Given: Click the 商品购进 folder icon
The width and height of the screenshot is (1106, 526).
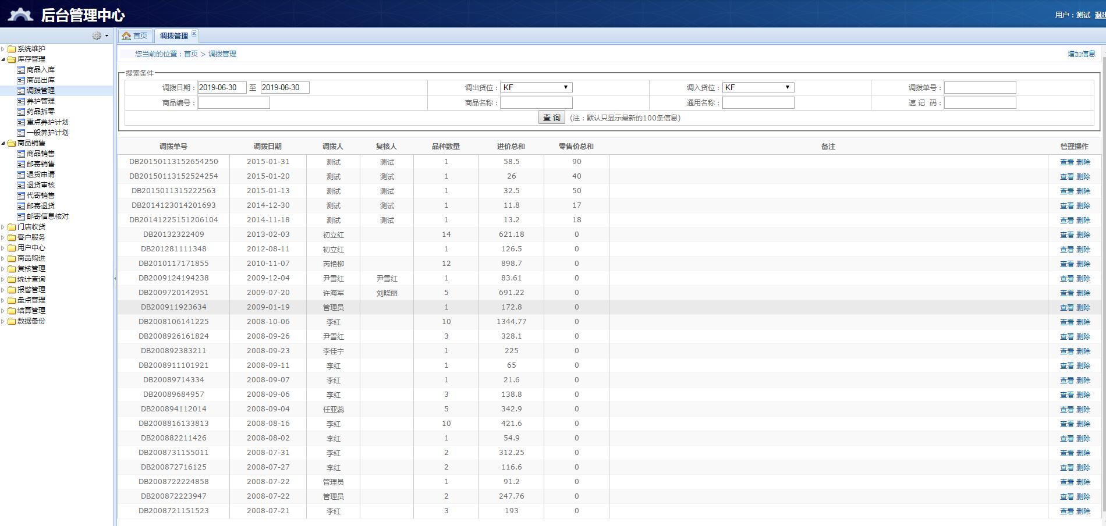Looking at the screenshot, I should coord(12,258).
